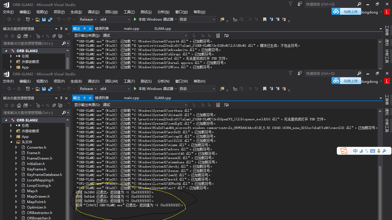The image size is (392, 220).
Task: Select KeyFrameDatabase.h in lower tree
Action: click(44, 174)
